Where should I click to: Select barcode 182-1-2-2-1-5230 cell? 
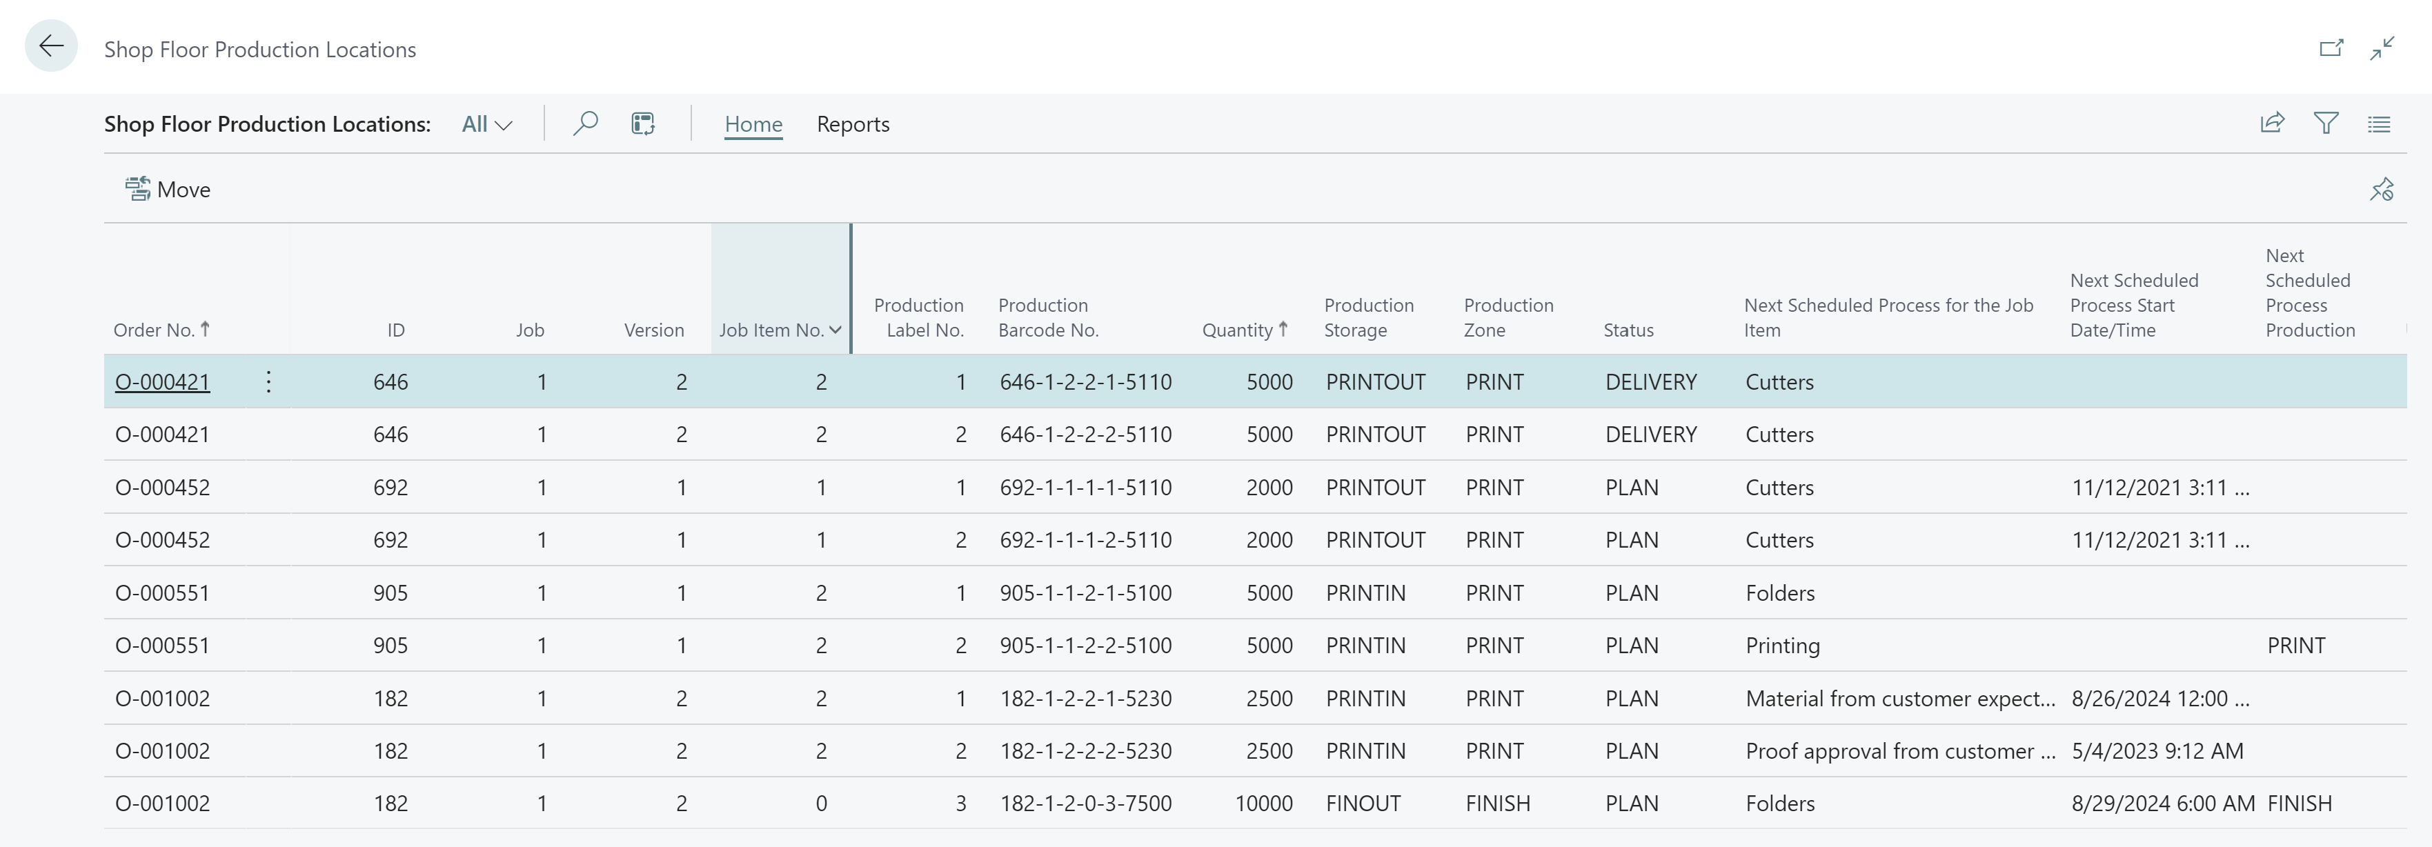[1086, 698]
